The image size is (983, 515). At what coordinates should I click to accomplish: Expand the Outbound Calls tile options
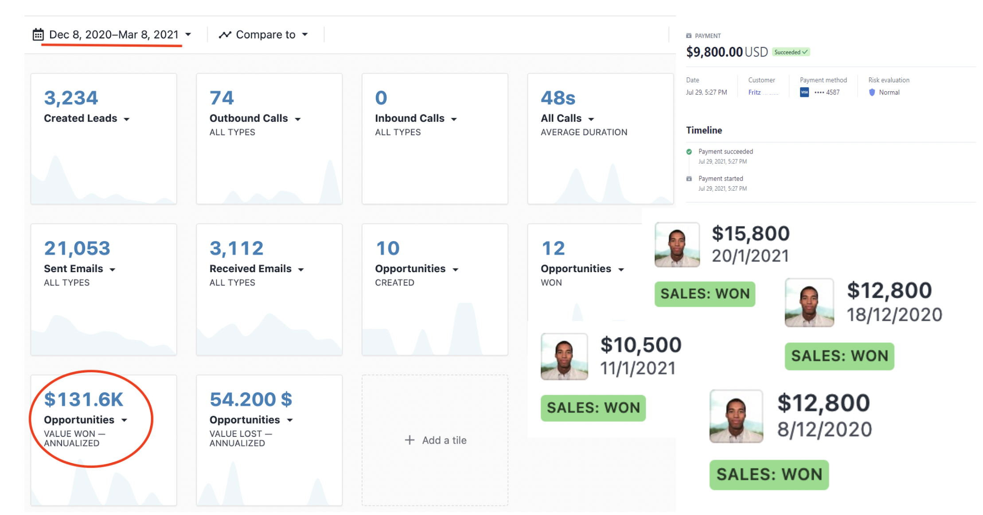(298, 119)
